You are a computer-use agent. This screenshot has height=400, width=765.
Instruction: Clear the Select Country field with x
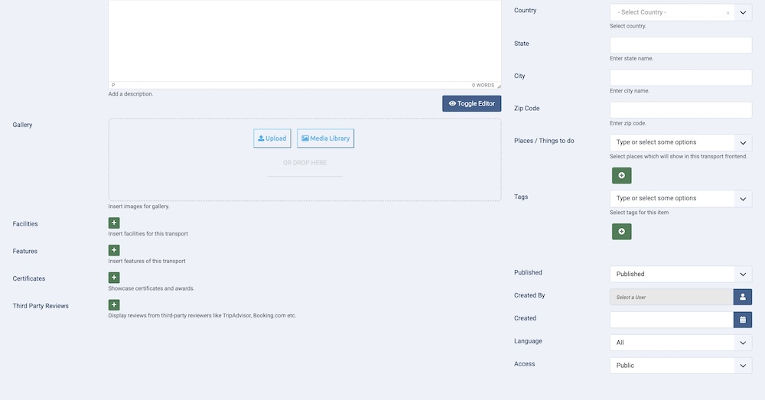click(x=728, y=13)
